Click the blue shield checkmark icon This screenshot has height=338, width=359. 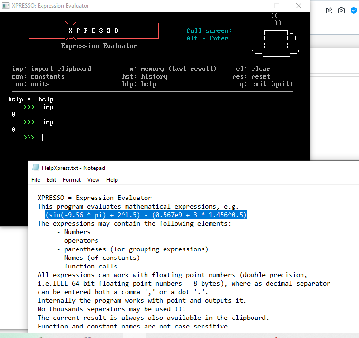pos(354,10)
